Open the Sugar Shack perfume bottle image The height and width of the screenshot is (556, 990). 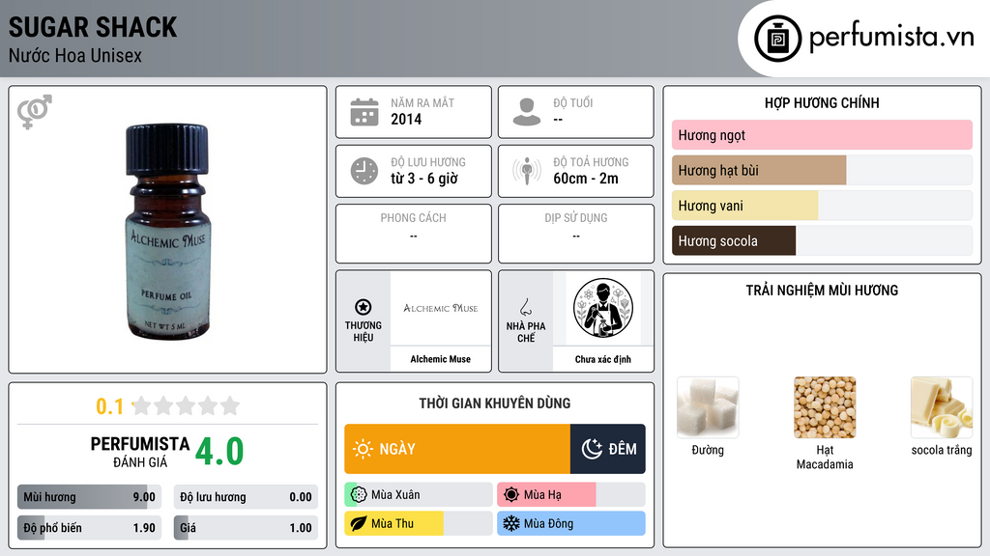tap(167, 232)
